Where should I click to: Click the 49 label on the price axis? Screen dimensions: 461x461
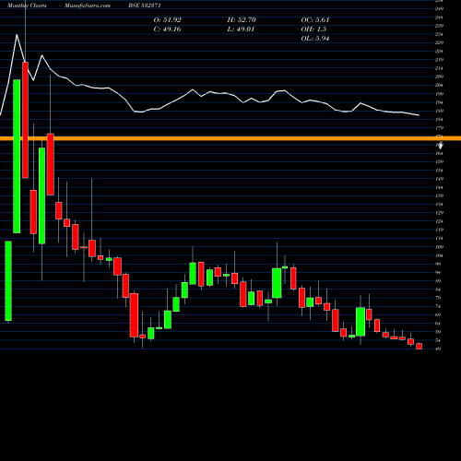click(x=438, y=349)
